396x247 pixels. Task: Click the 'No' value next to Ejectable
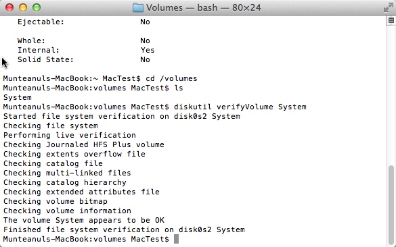click(x=146, y=22)
